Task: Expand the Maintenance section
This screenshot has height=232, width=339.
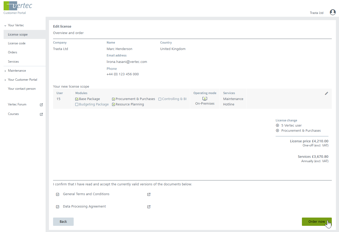Action: tap(5, 71)
